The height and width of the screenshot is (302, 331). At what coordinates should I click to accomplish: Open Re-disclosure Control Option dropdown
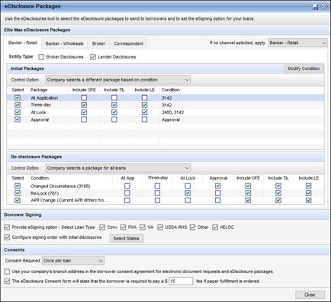pos(118,168)
